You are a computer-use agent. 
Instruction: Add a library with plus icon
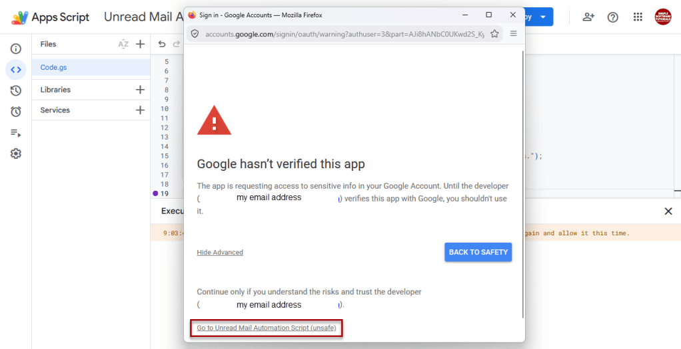[x=140, y=90]
